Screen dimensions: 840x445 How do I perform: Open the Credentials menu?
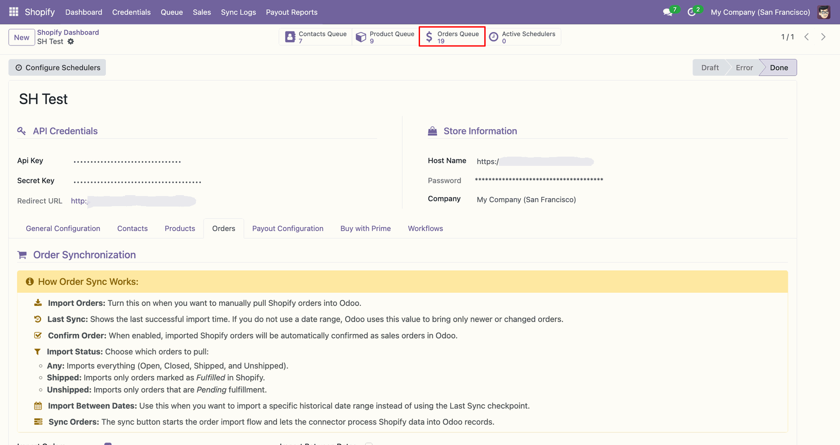tap(131, 12)
